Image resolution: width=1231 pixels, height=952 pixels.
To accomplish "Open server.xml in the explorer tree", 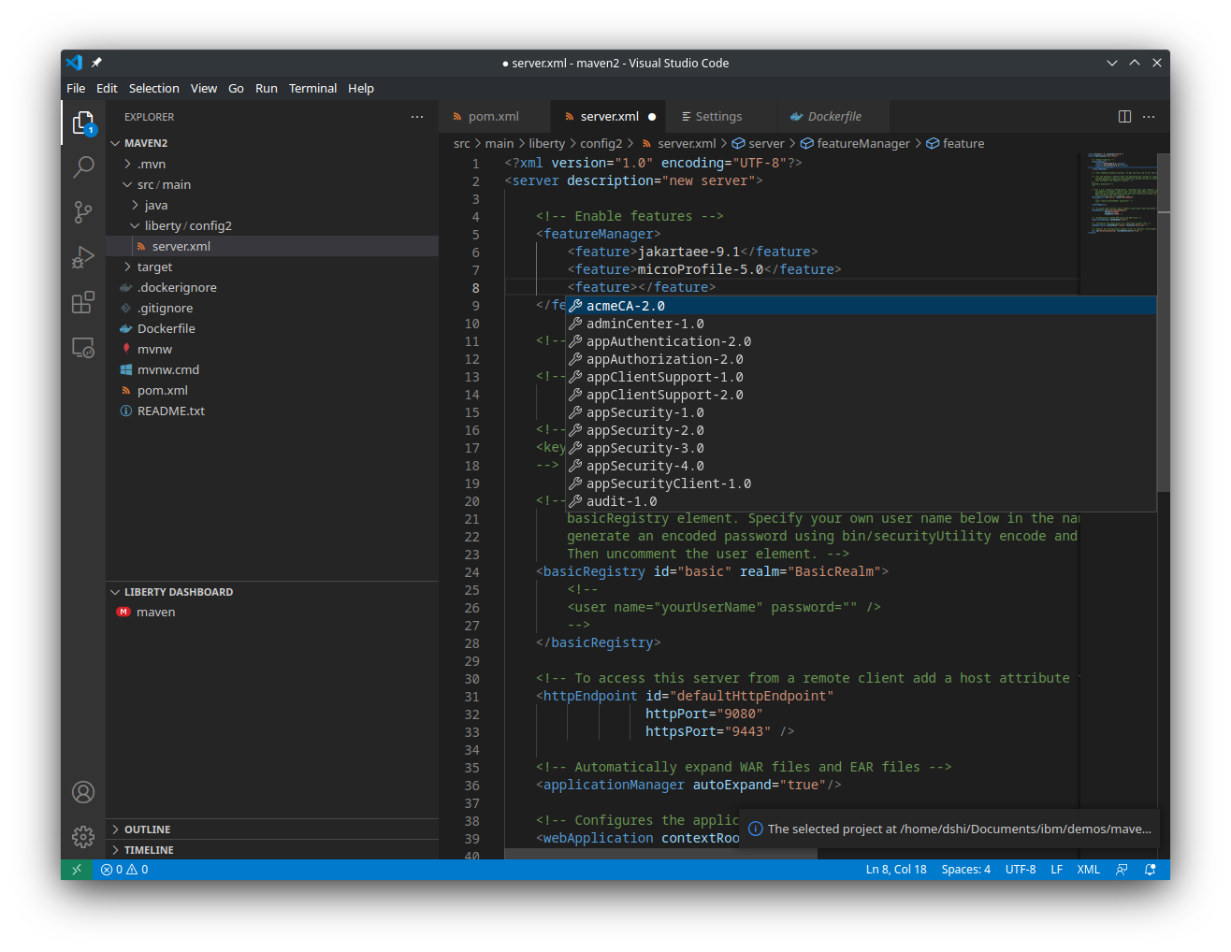I will click(x=272, y=246).
